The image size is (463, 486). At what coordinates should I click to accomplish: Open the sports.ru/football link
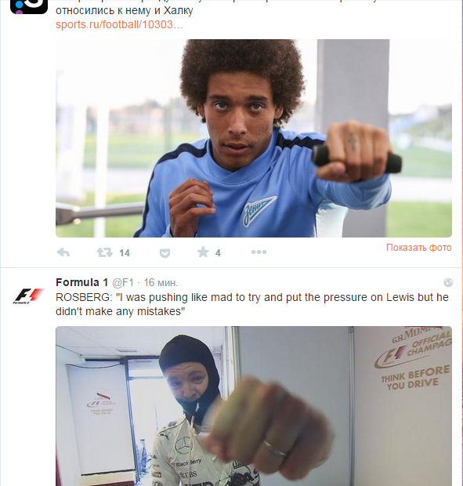[x=119, y=24]
